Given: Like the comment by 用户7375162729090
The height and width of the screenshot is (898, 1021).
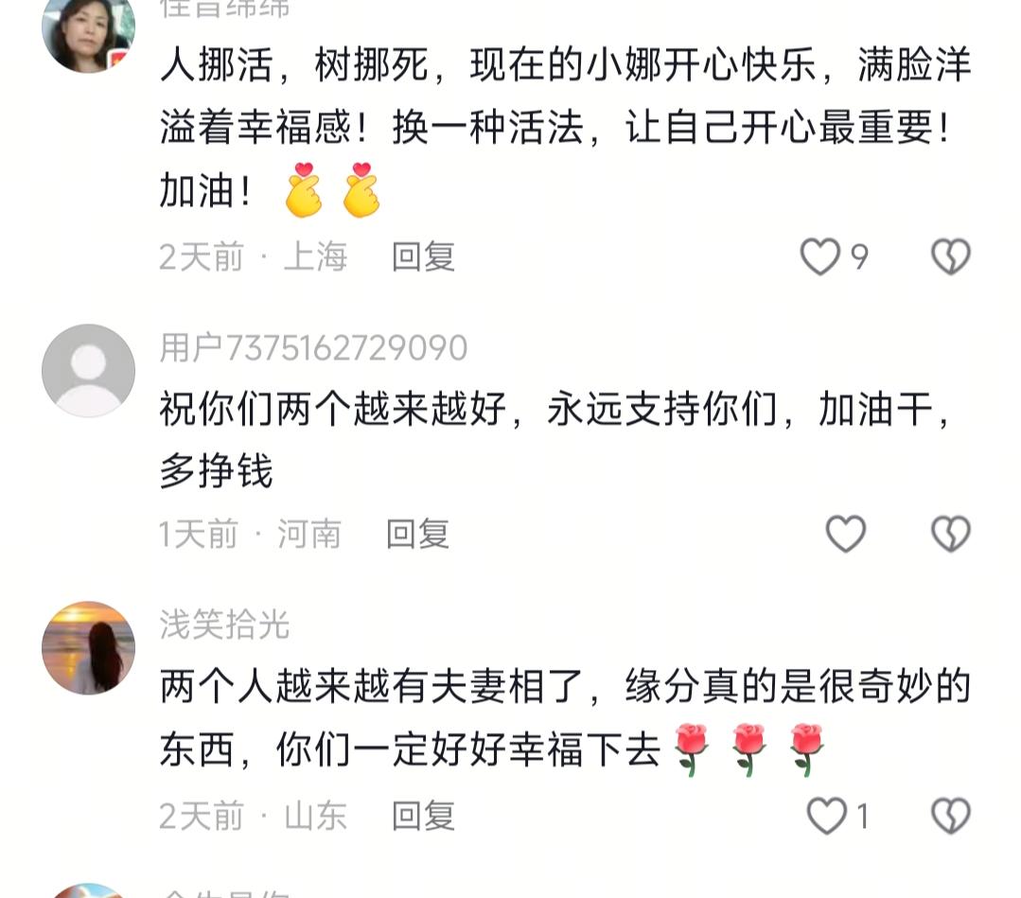Looking at the screenshot, I should pos(846,534).
